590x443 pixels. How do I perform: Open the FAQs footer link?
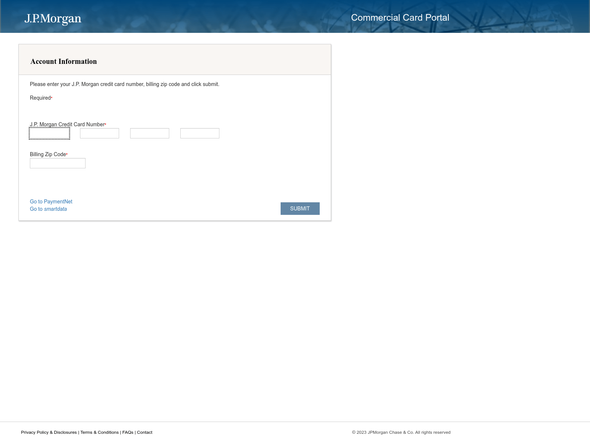128,432
